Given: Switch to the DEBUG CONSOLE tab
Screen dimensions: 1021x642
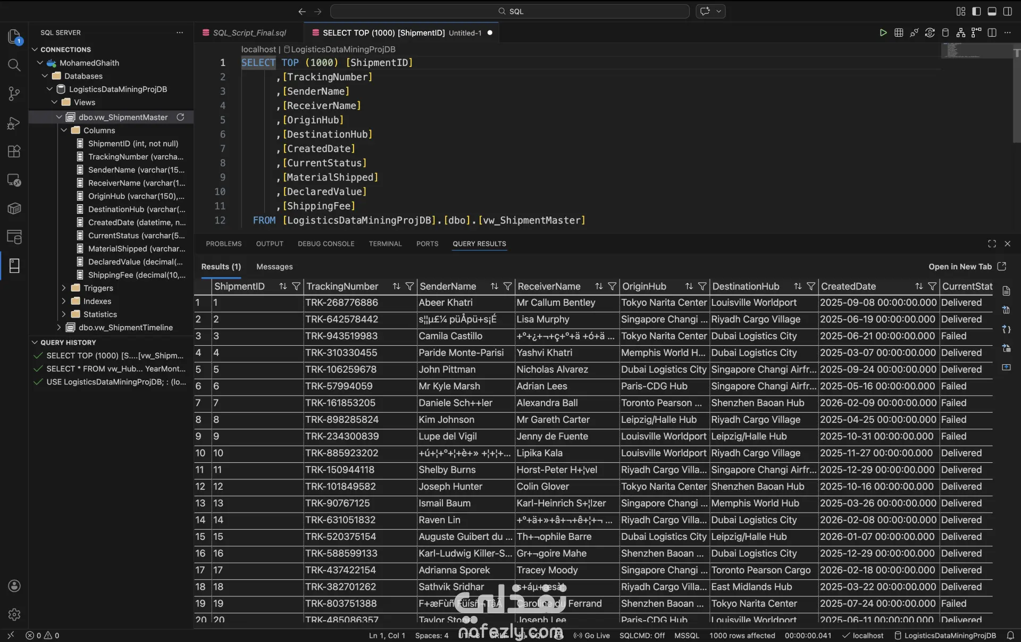Looking at the screenshot, I should pyautogui.click(x=326, y=244).
